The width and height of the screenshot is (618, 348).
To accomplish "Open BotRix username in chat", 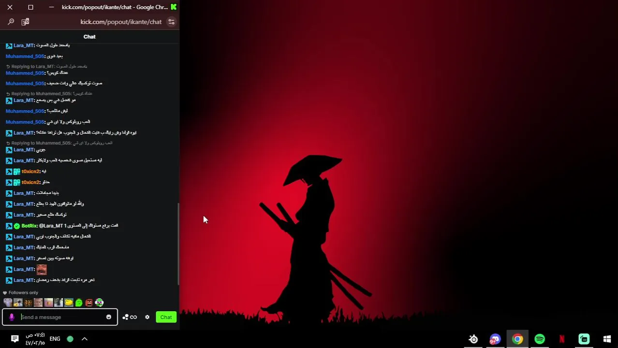I will tap(29, 226).
